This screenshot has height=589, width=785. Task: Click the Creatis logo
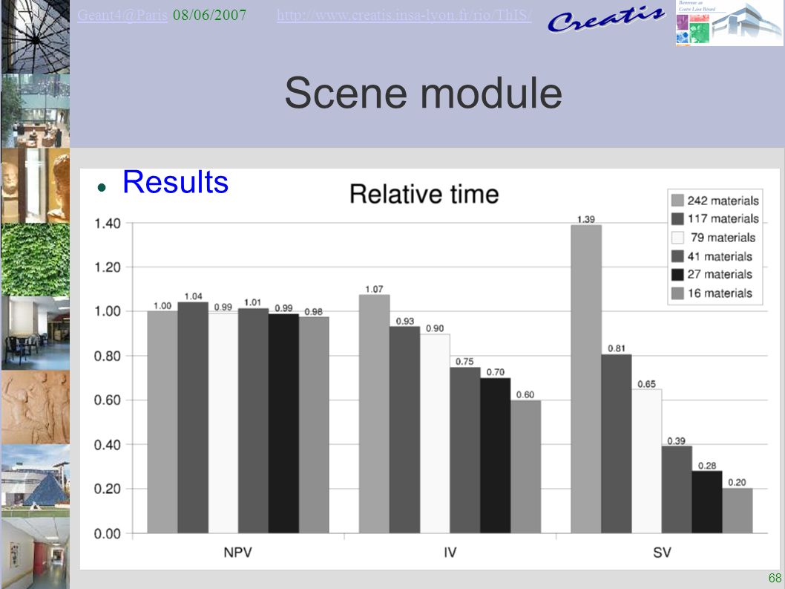tap(606, 19)
